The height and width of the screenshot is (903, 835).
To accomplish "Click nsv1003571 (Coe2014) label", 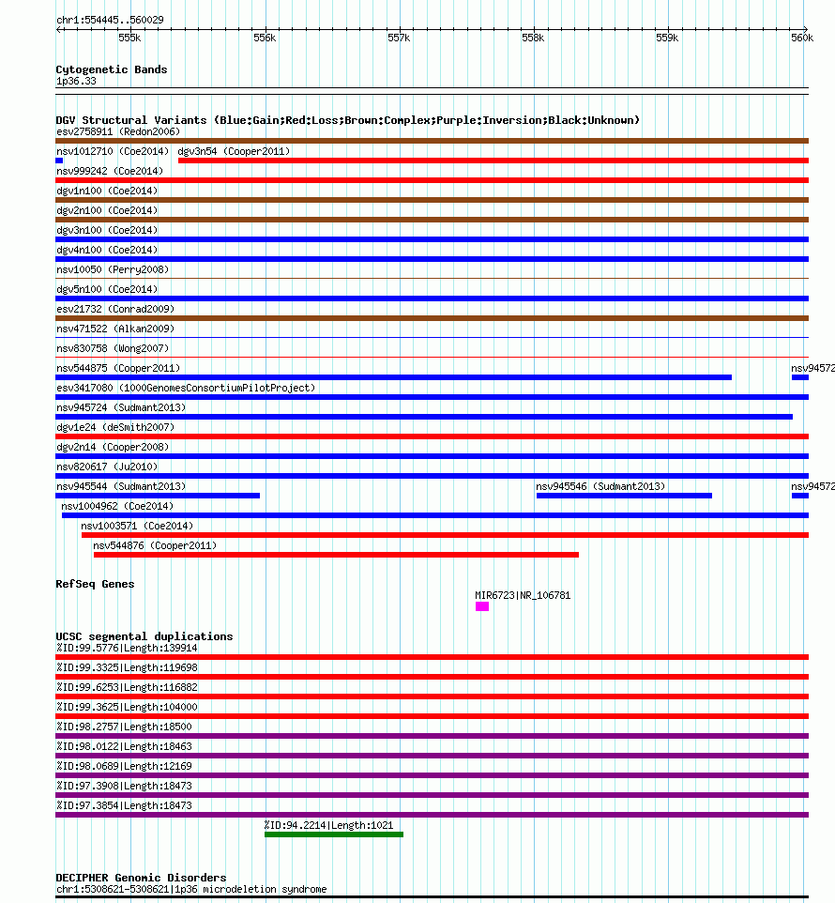I will [x=137, y=526].
